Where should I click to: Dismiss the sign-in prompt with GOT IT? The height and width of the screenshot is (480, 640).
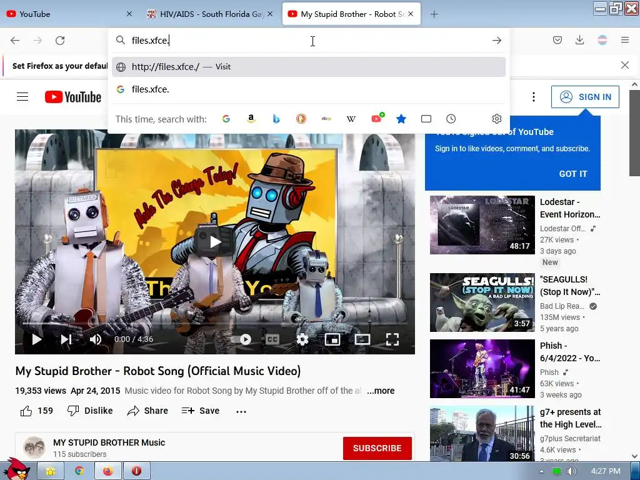(x=573, y=174)
